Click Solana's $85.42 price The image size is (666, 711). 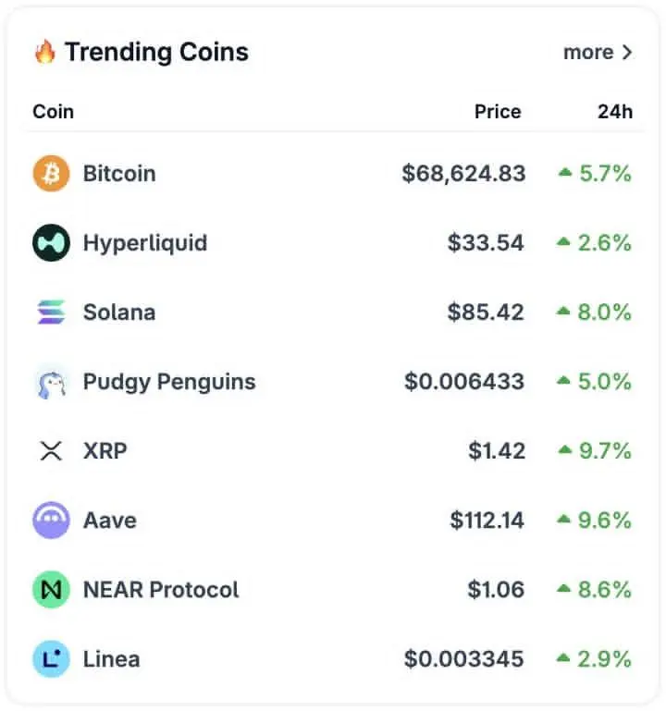click(x=486, y=313)
